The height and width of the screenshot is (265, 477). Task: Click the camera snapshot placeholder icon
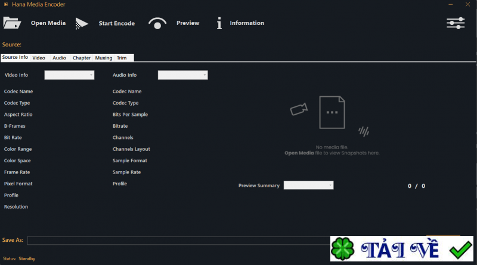(x=299, y=109)
